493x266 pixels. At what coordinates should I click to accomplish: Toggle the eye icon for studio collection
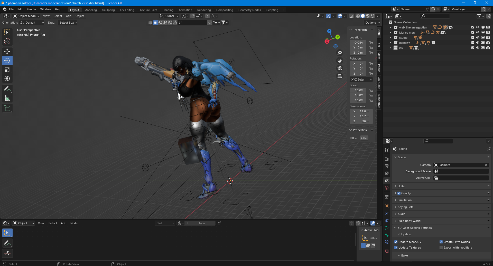478,38
